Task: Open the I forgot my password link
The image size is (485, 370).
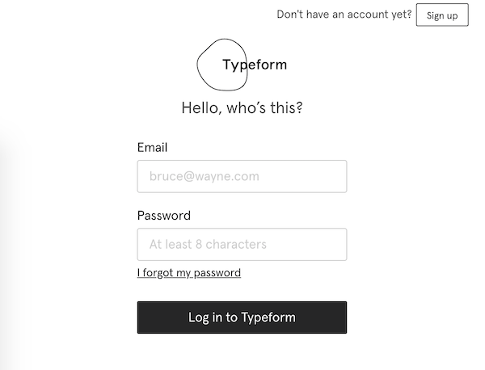Action: [189, 273]
